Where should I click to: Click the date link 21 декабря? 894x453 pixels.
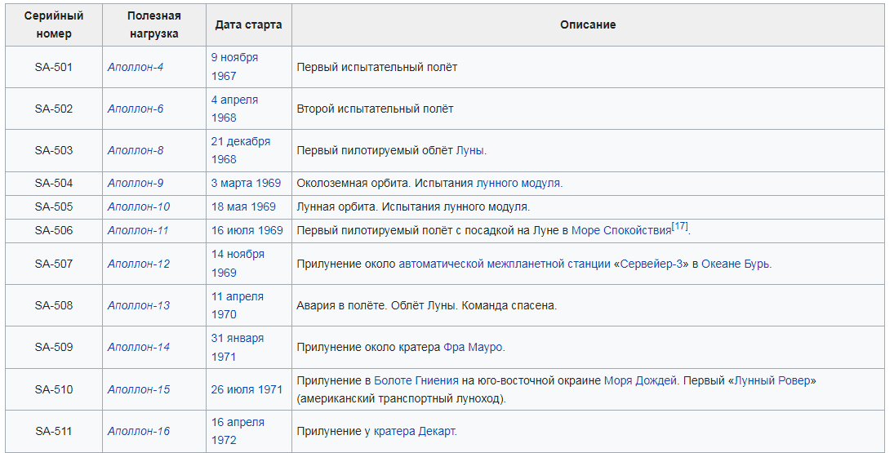pyautogui.click(x=241, y=141)
